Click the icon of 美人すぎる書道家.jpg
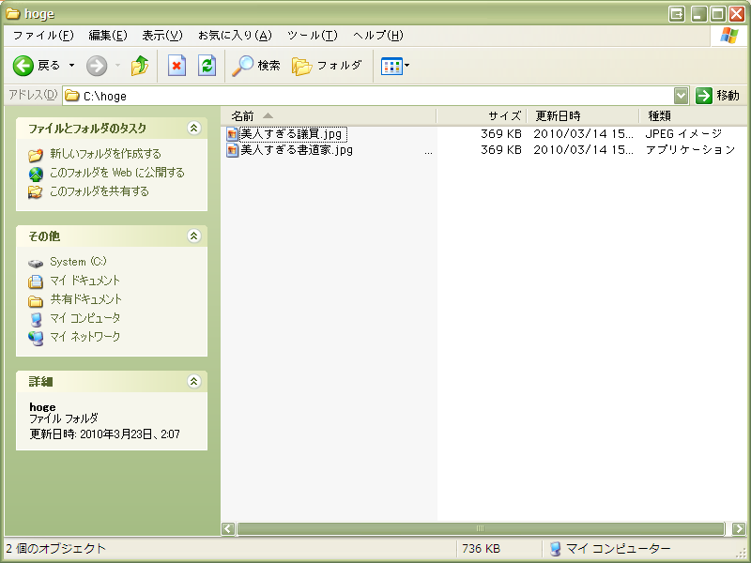Image resolution: width=751 pixels, height=563 pixels. [x=232, y=150]
